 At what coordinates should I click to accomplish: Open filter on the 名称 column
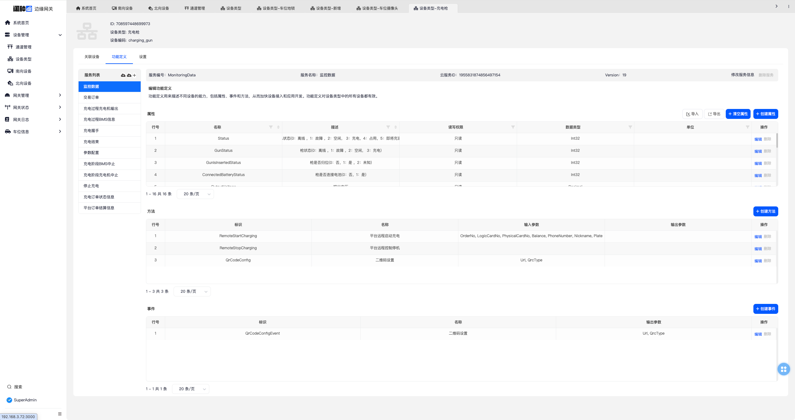coord(271,127)
